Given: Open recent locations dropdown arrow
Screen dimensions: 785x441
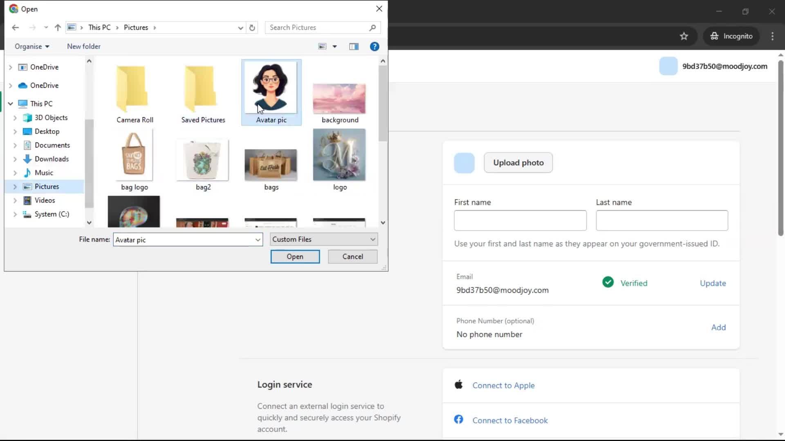Looking at the screenshot, I should click(x=46, y=27).
